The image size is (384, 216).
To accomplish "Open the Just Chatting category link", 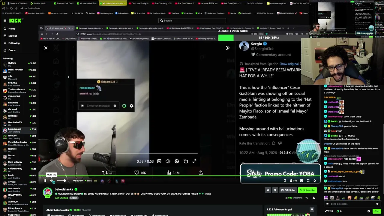I will (61, 198).
